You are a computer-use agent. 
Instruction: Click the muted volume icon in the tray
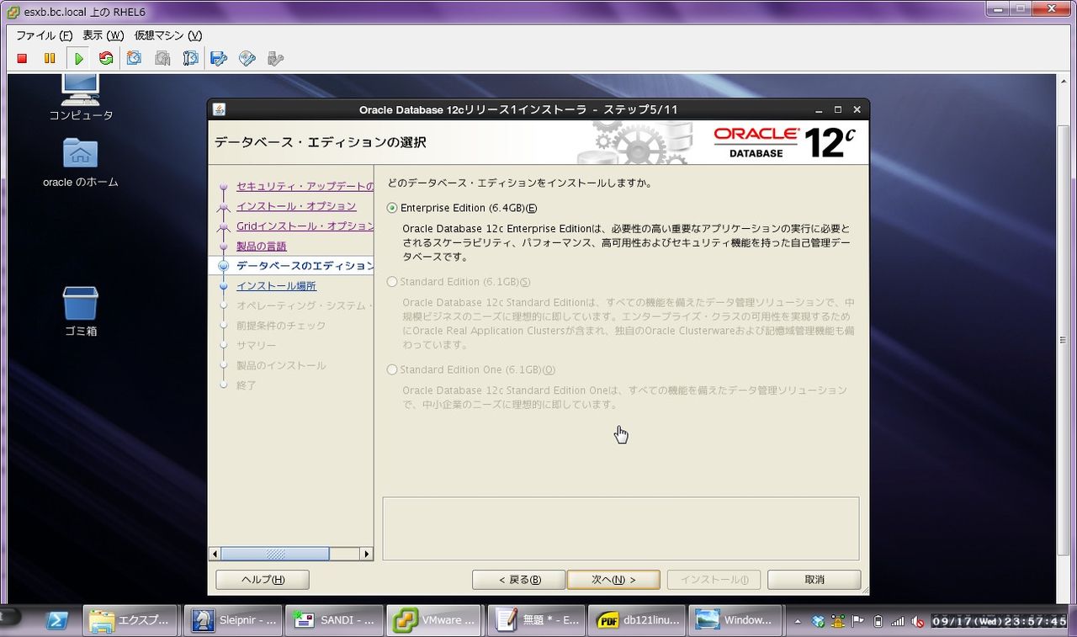pos(917,621)
